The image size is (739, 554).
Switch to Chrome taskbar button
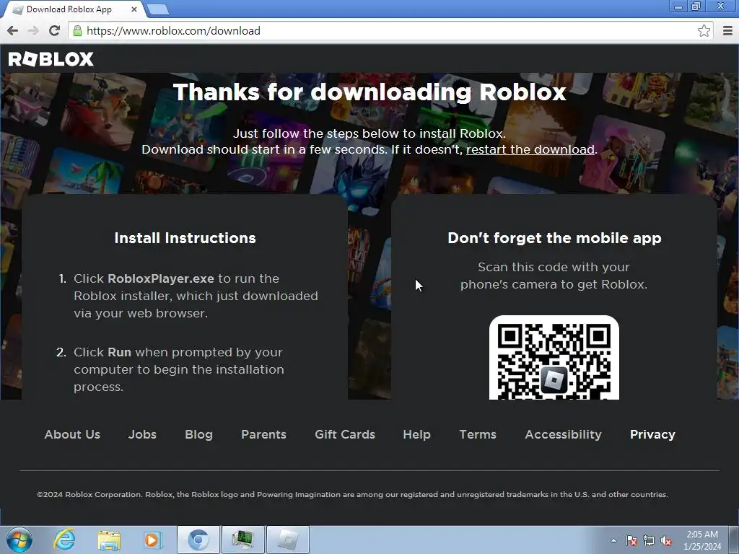[198, 540]
